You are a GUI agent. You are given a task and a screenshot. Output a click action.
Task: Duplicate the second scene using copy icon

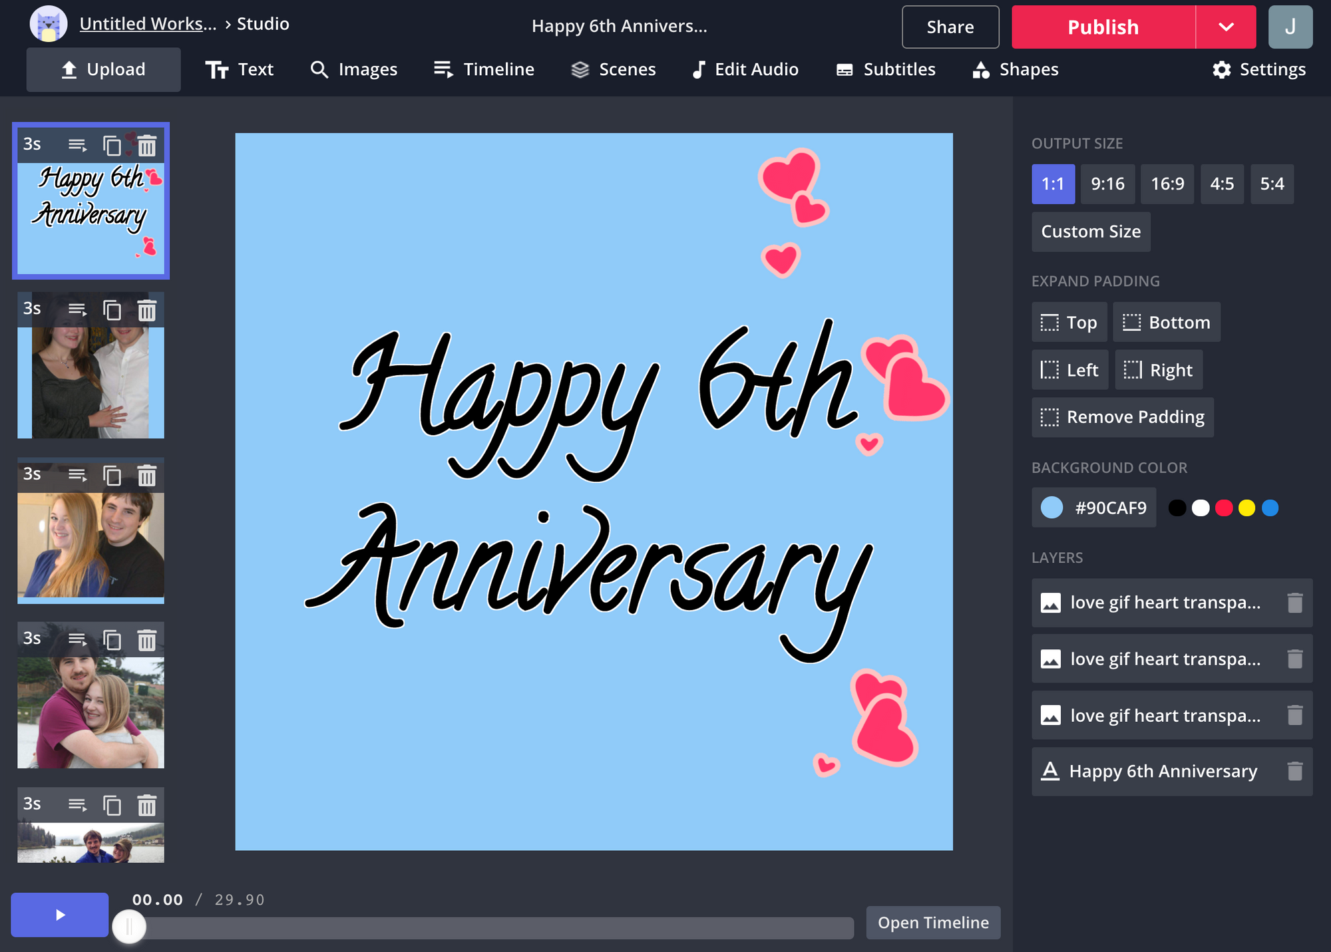(112, 310)
